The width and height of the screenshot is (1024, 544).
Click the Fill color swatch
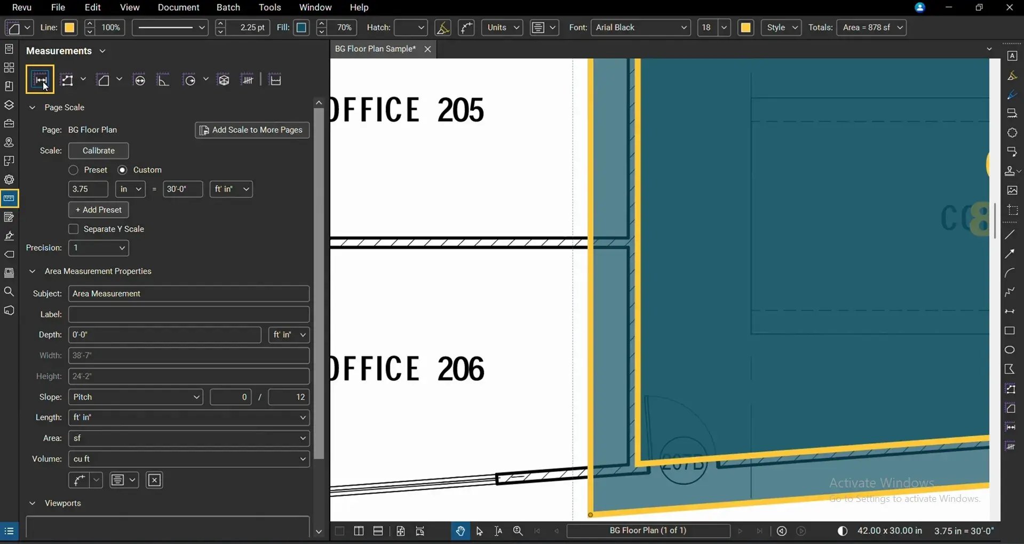[x=301, y=28]
